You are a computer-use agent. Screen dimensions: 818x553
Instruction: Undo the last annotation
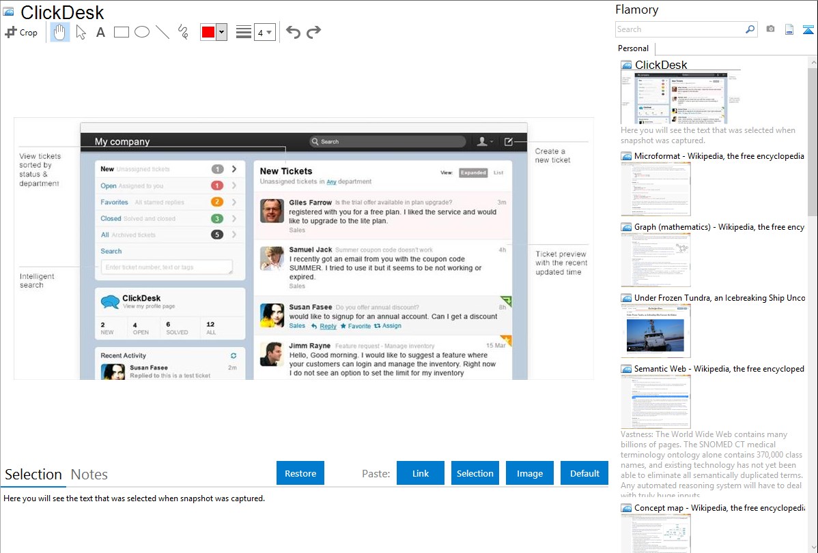tap(293, 32)
